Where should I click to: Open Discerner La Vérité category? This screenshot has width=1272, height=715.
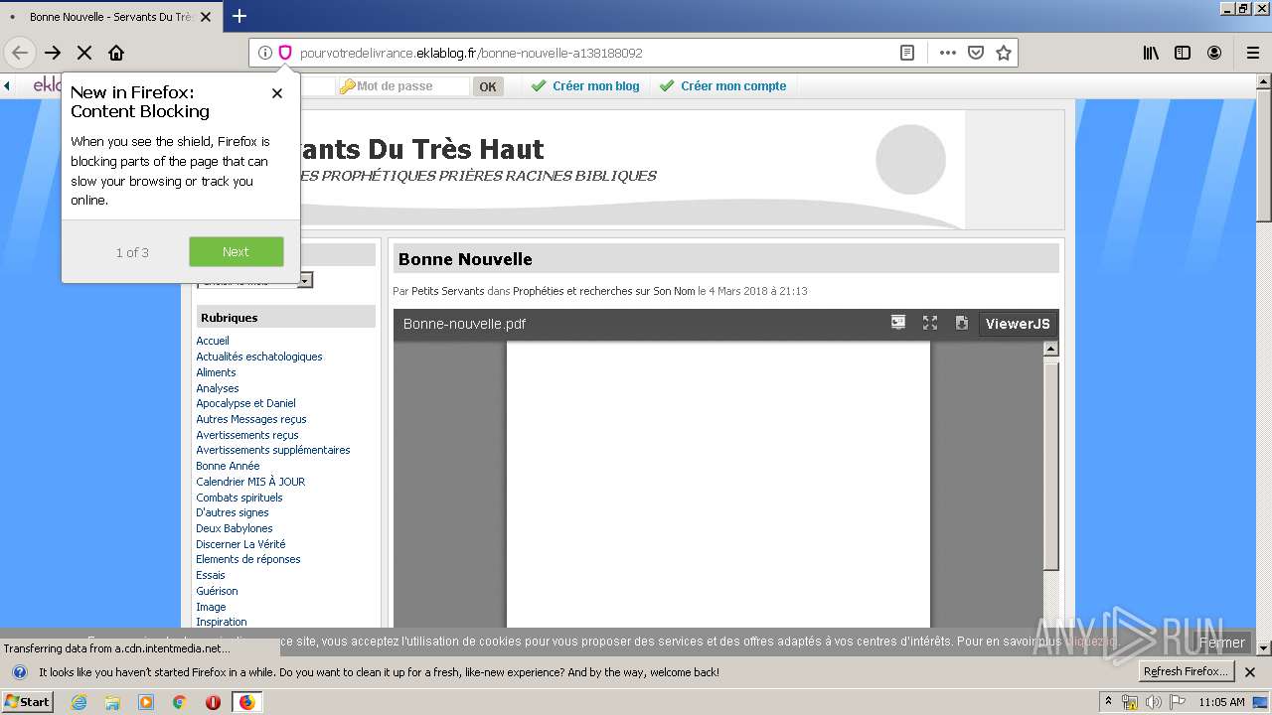pyautogui.click(x=240, y=544)
